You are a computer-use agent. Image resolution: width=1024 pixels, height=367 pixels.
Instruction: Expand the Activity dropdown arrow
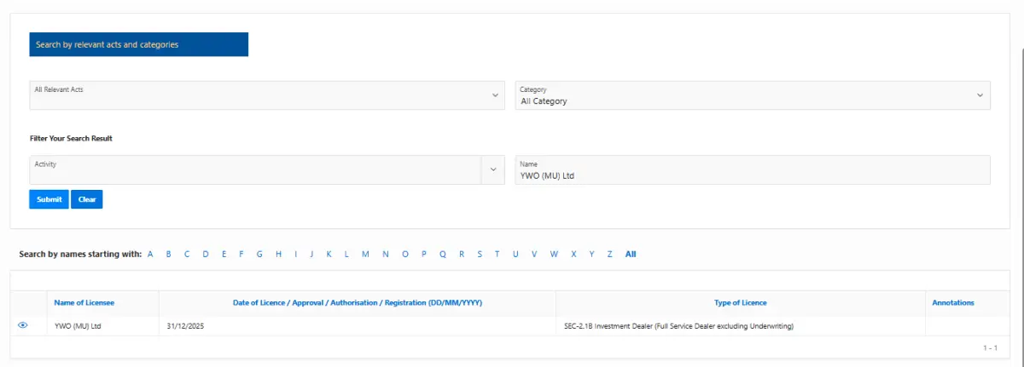[x=492, y=169]
